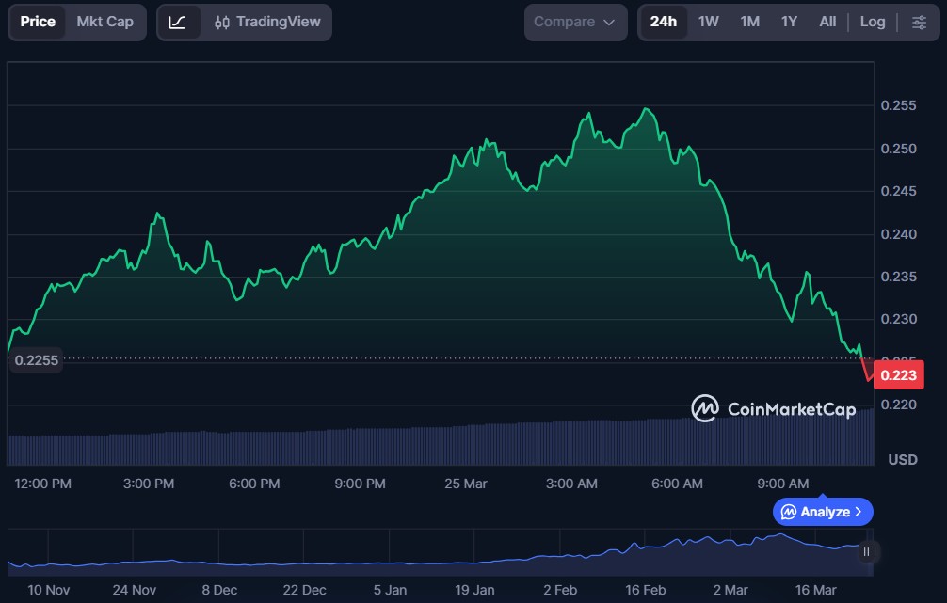Click the red 0.223 current price tag
The height and width of the screenshot is (603, 947).
tap(899, 375)
